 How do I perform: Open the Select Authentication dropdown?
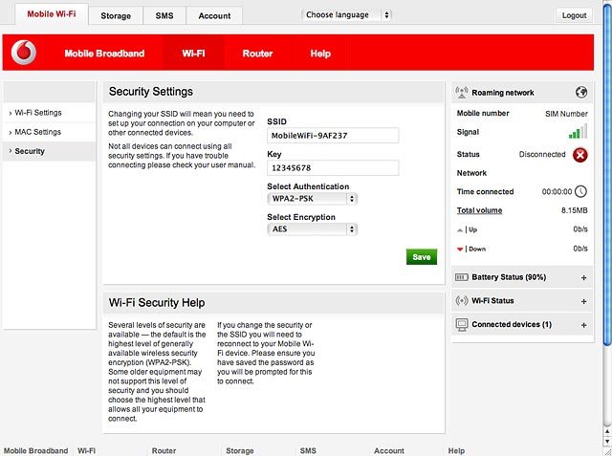pos(313,199)
